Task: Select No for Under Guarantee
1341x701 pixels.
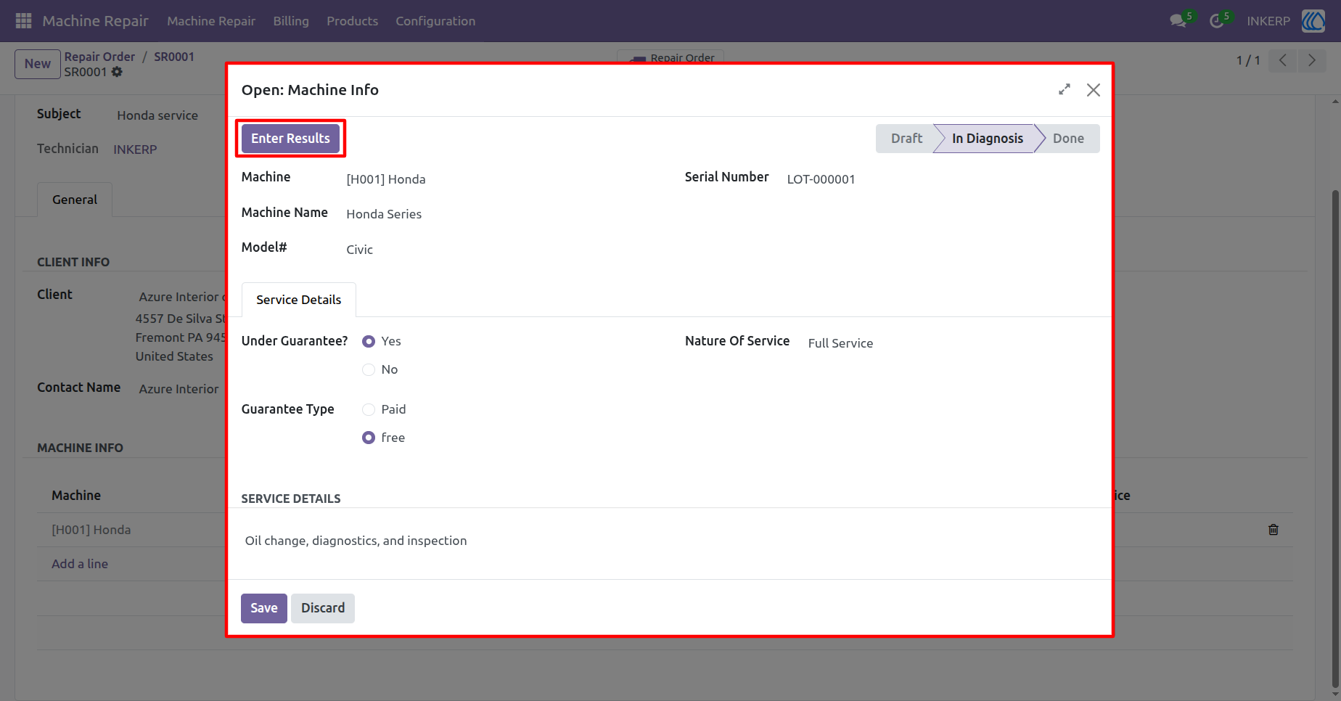Action: (369, 369)
